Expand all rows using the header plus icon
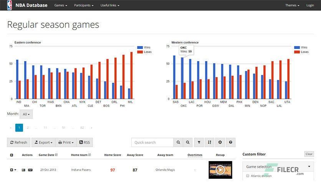 click(12, 155)
